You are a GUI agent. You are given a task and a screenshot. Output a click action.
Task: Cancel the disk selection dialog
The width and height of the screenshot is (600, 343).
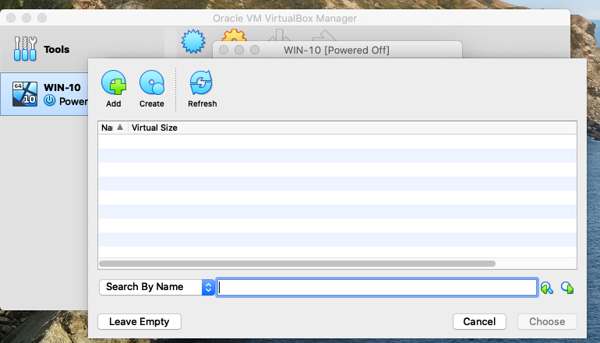tap(479, 321)
